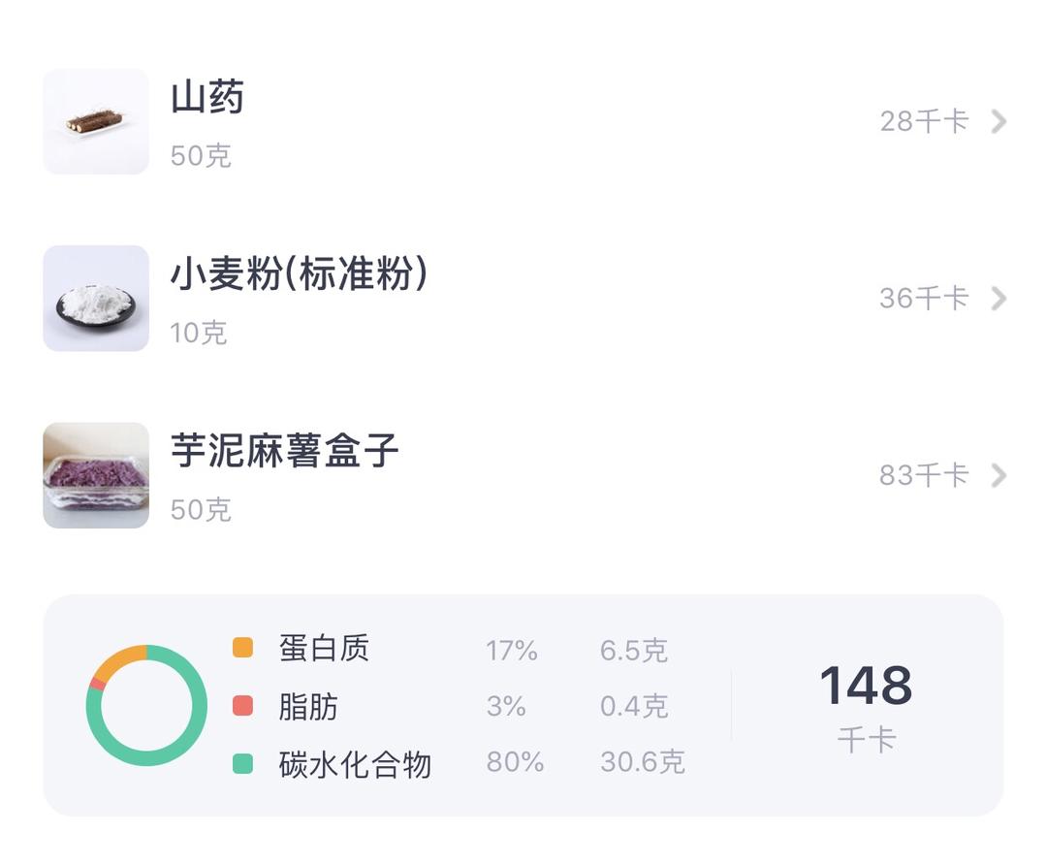The height and width of the screenshot is (864, 1047).
Task: Click the 芋泥麻薯盒子 thumbnail image
Action: 96,475
